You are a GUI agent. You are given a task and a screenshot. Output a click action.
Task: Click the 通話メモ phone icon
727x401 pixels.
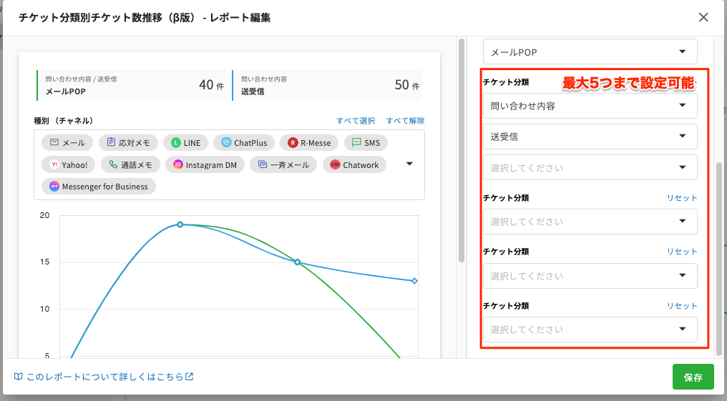(113, 165)
